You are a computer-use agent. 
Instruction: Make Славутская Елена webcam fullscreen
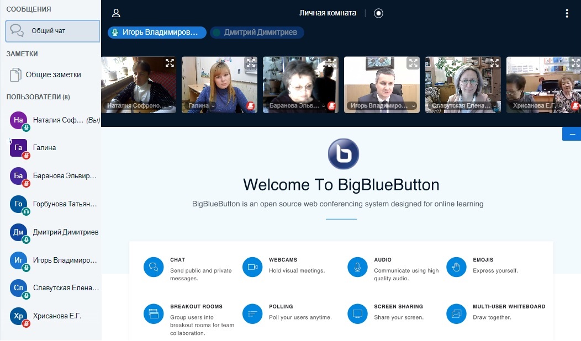coord(494,63)
